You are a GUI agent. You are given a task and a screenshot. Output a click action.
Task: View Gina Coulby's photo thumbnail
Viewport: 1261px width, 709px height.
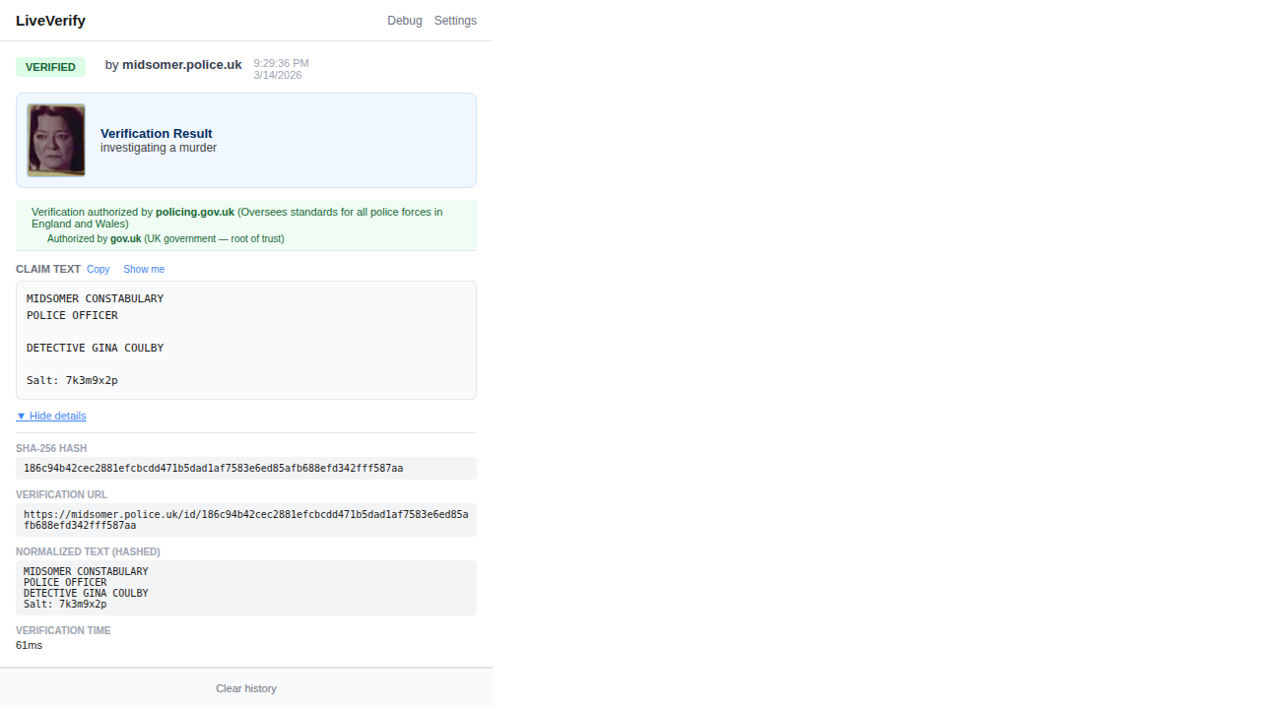click(x=56, y=140)
